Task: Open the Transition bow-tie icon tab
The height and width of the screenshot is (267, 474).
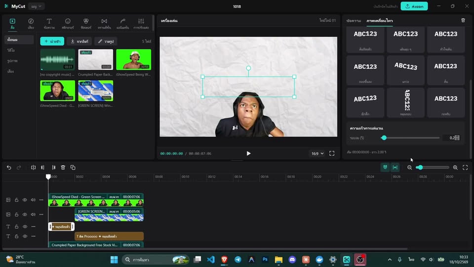Action: coord(104,23)
